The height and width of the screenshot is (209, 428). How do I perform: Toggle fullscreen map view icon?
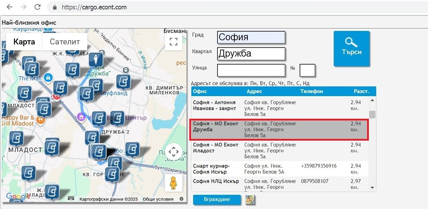tap(173, 42)
